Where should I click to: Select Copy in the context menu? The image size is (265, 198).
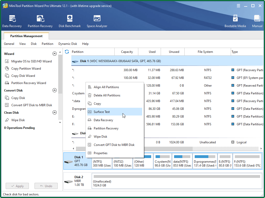[x=115, y=104]
